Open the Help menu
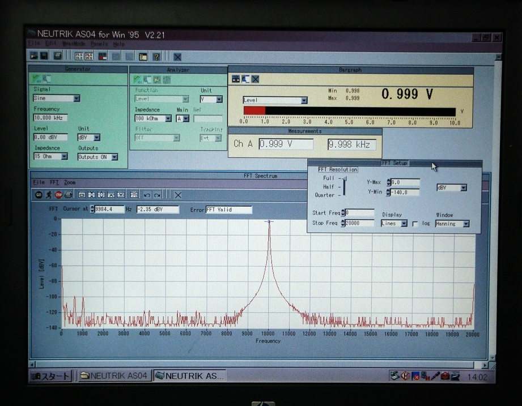 click(119, 44)
